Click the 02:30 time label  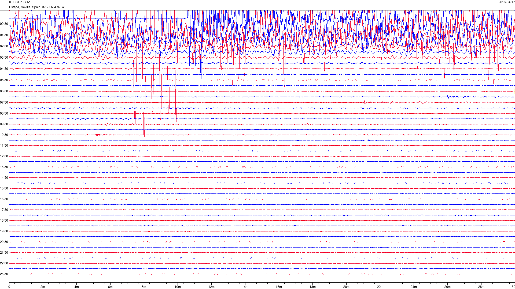coord(4,46)
